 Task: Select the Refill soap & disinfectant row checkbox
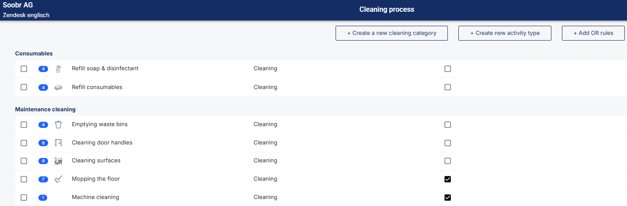(x=24, y=69)
